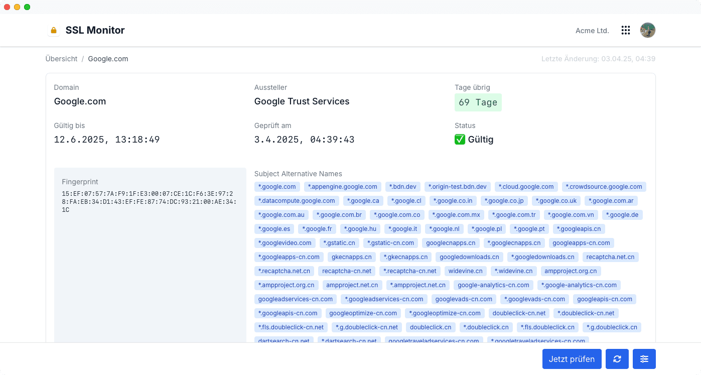Click the Acme Ltd. organization label
This screenshot has height=375, width=701.
pos(592,31)
